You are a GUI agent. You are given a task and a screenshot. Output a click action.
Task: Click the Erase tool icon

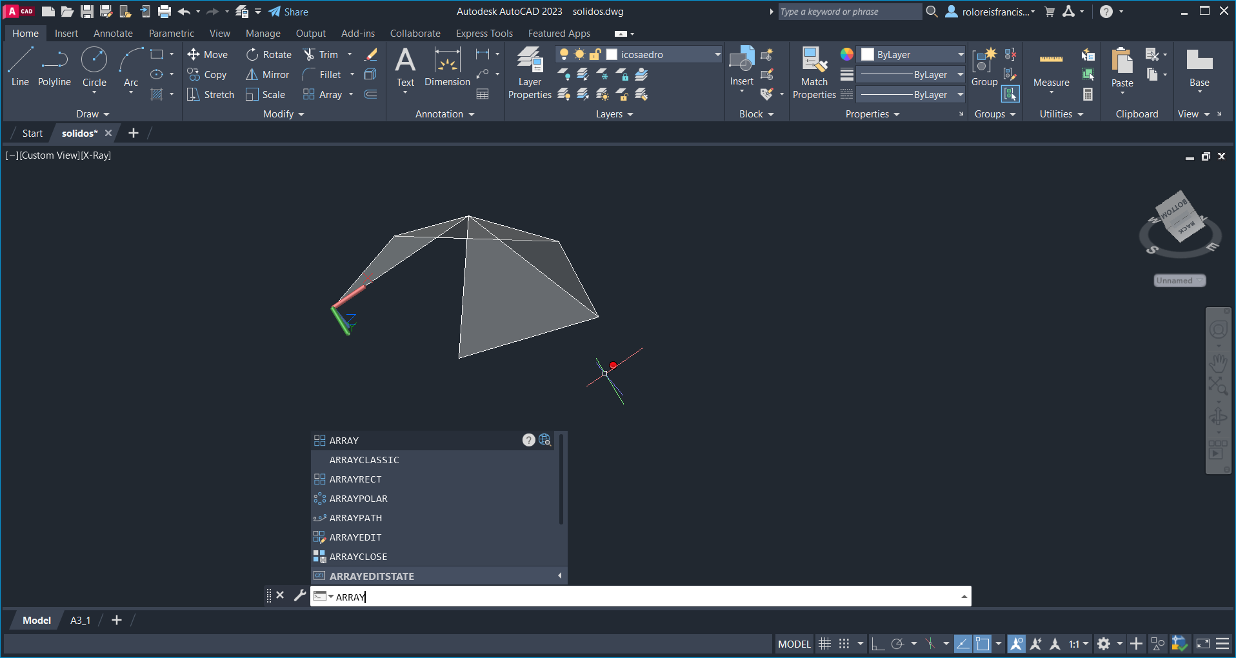[x=371, y=55]
